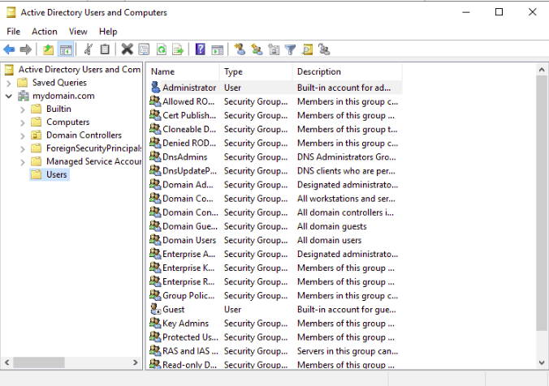Viewport: 549px width, 386px height.
Task: Click the Saved Queries folder icon
Action: [23, 83]
